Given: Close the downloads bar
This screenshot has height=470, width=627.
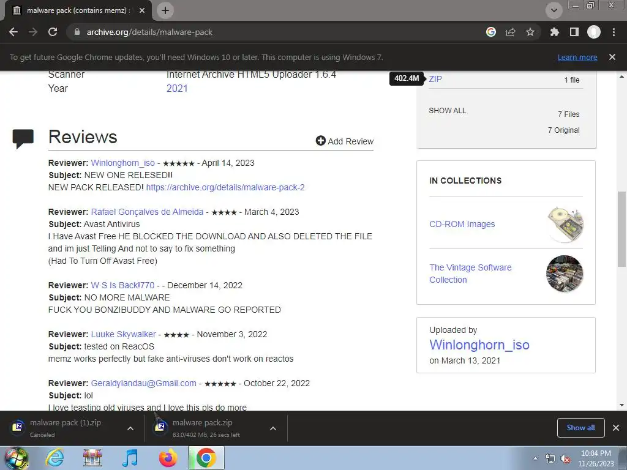Looking at the screenshot, I should (616, 428).
